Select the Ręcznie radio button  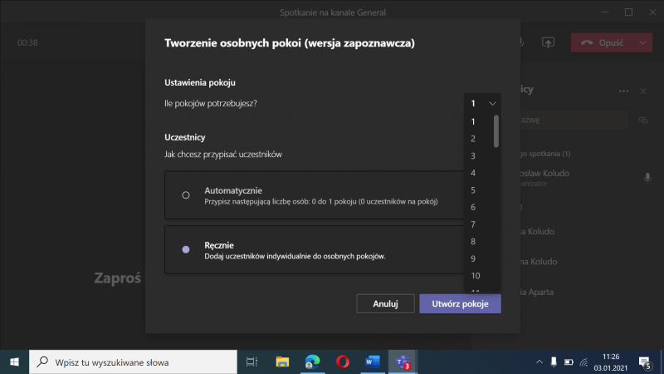click(185, 249)
